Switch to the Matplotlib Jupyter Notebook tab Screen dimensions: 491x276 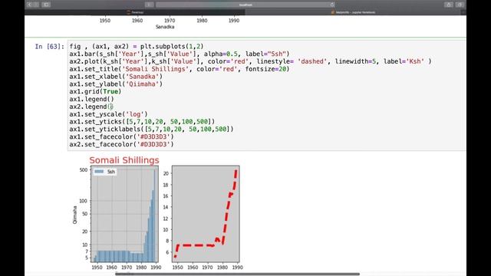pos(353,12)
